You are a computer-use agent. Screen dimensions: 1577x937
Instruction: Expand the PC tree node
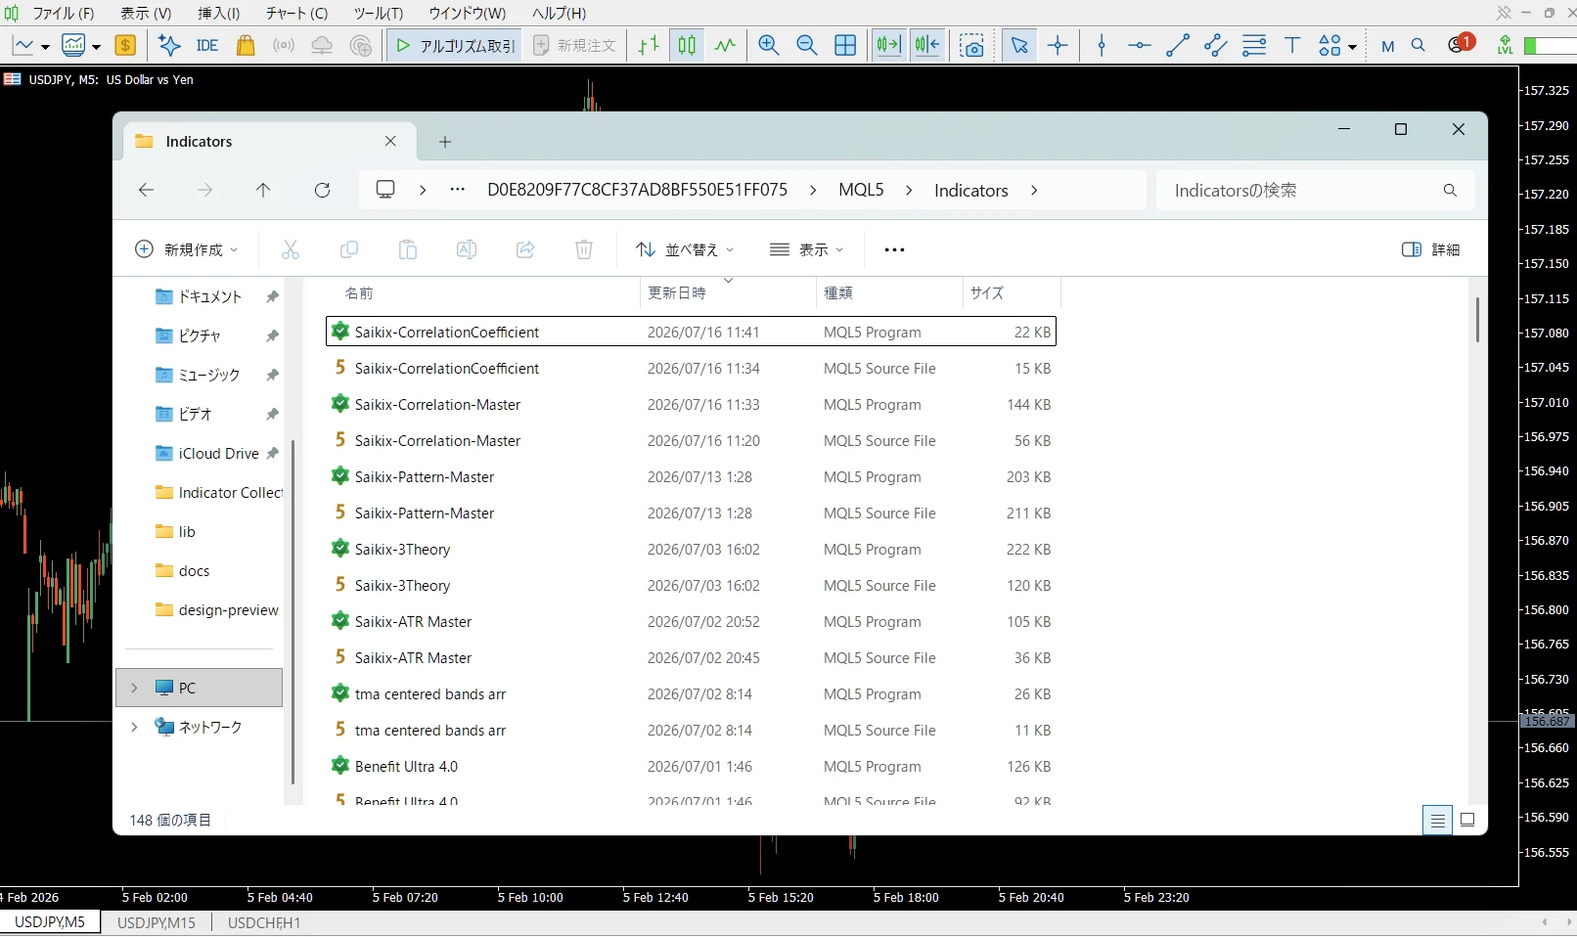click(134, 688)
